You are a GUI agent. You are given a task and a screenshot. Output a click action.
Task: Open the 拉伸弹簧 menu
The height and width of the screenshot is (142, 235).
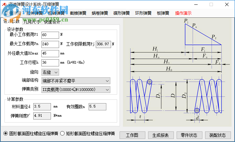click(35, 13)
